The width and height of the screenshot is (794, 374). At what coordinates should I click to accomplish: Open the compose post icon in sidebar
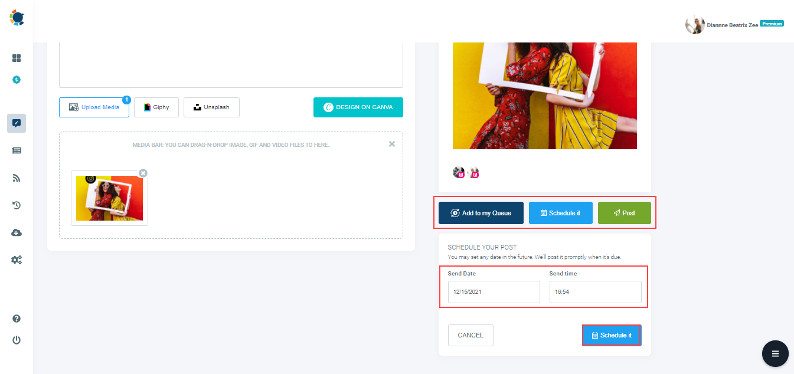coord(17,123)
